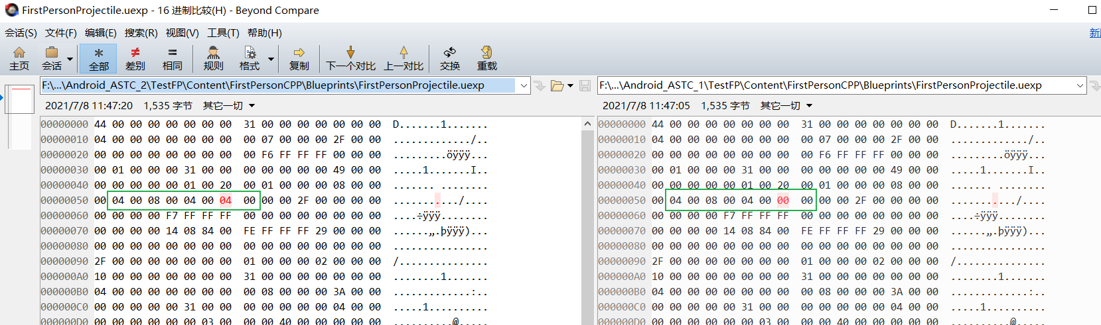The image size is (1101, 325).
Task: Click the left pane vertical scrollbar up arrow
Action: click(x=587, y=124)
